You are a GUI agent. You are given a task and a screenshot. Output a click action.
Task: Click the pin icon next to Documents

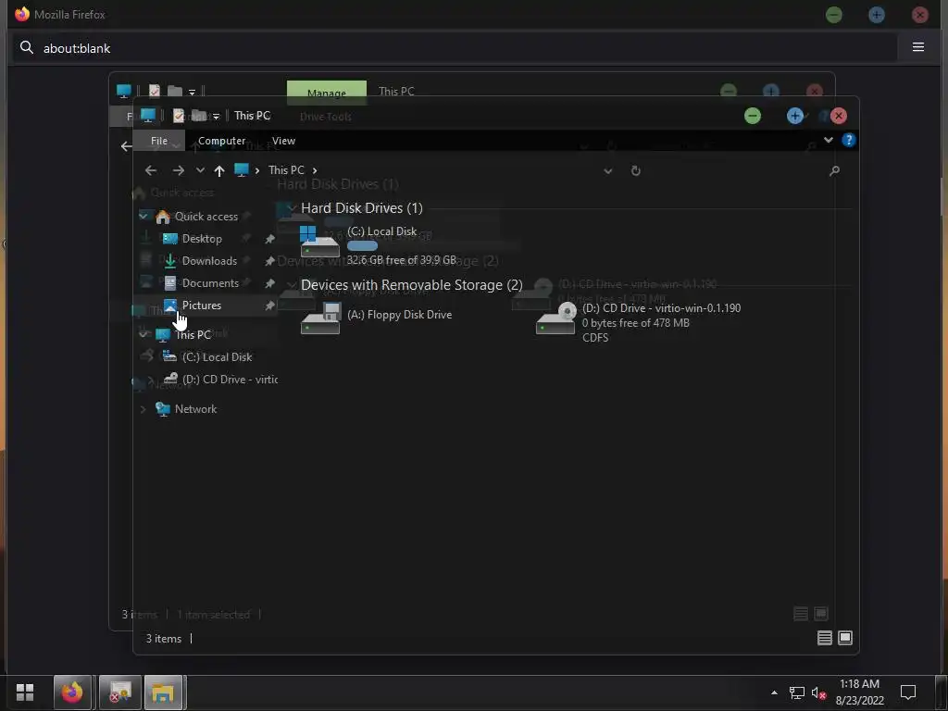269,283
